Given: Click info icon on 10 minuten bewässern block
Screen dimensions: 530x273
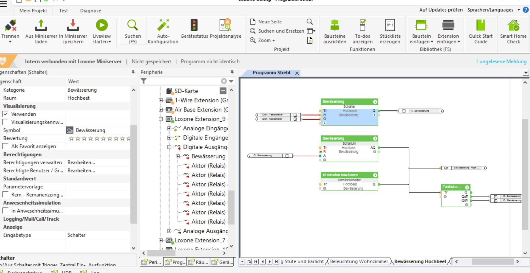Looking at the screenshot, I should [375, 175].
